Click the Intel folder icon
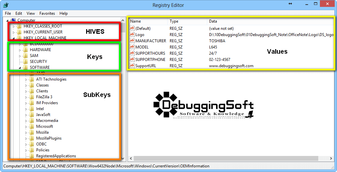The image size is (337, 172). pos(32,108)
